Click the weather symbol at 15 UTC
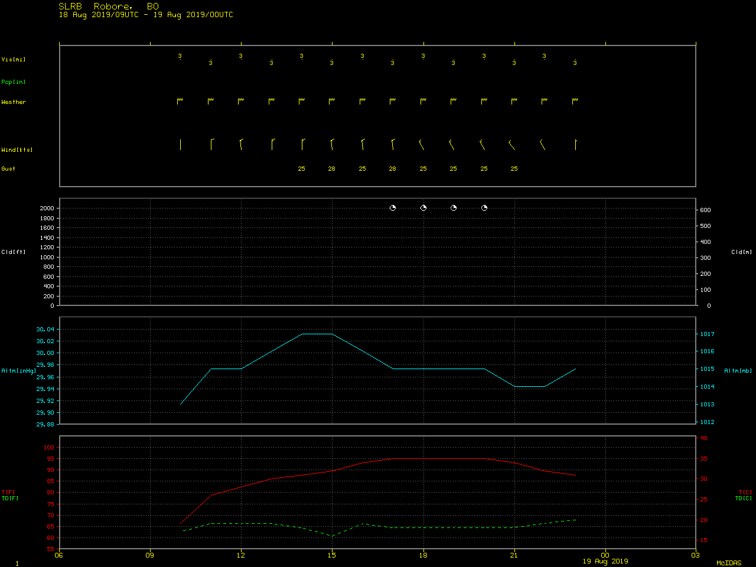Screen dimensions: 756x567 coord(332,102)
